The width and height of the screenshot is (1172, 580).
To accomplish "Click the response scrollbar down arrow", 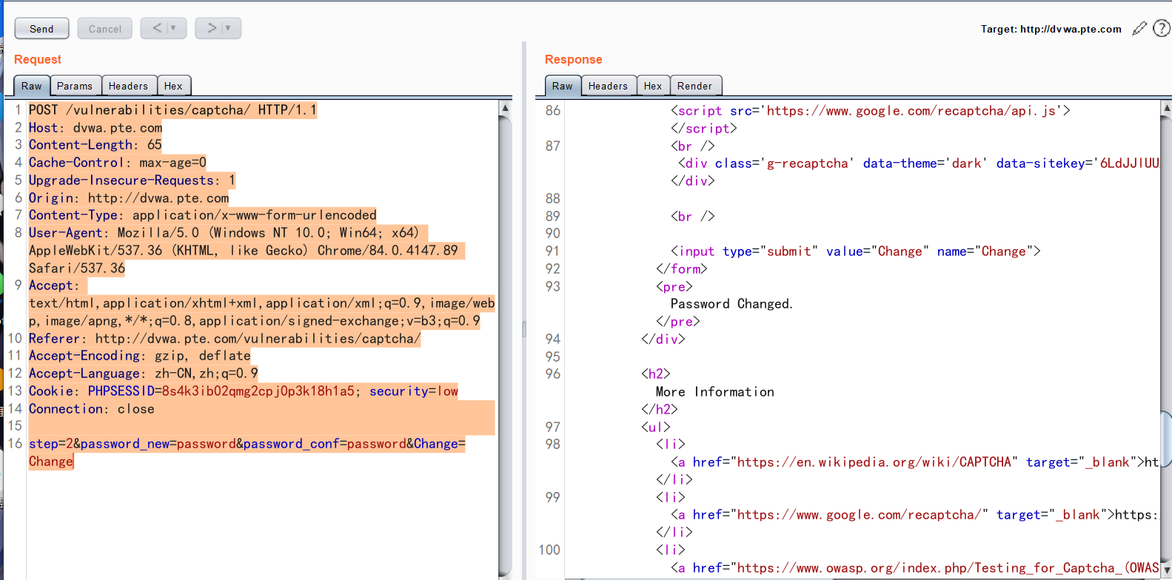I will (1166, 570).
